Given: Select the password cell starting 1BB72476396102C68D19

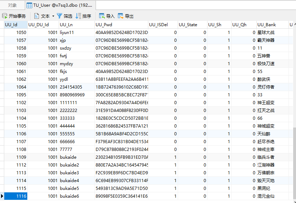Looking at the screenshot, I should (121, 87).
